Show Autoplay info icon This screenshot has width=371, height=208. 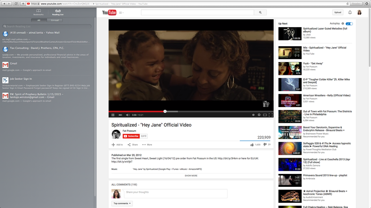[343, 24]
